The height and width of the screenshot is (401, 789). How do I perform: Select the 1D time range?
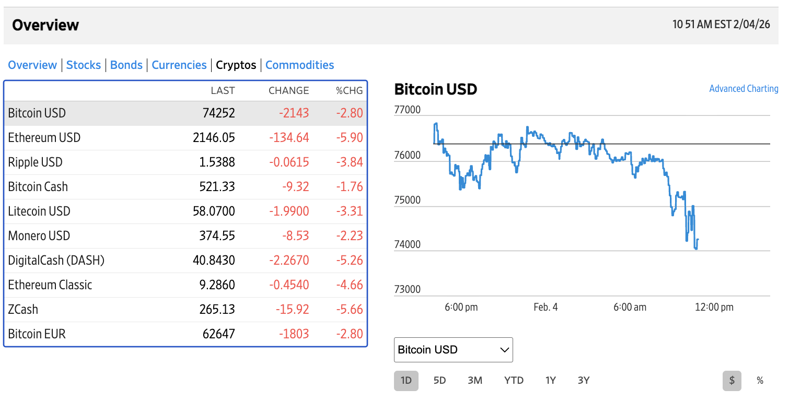406,381
